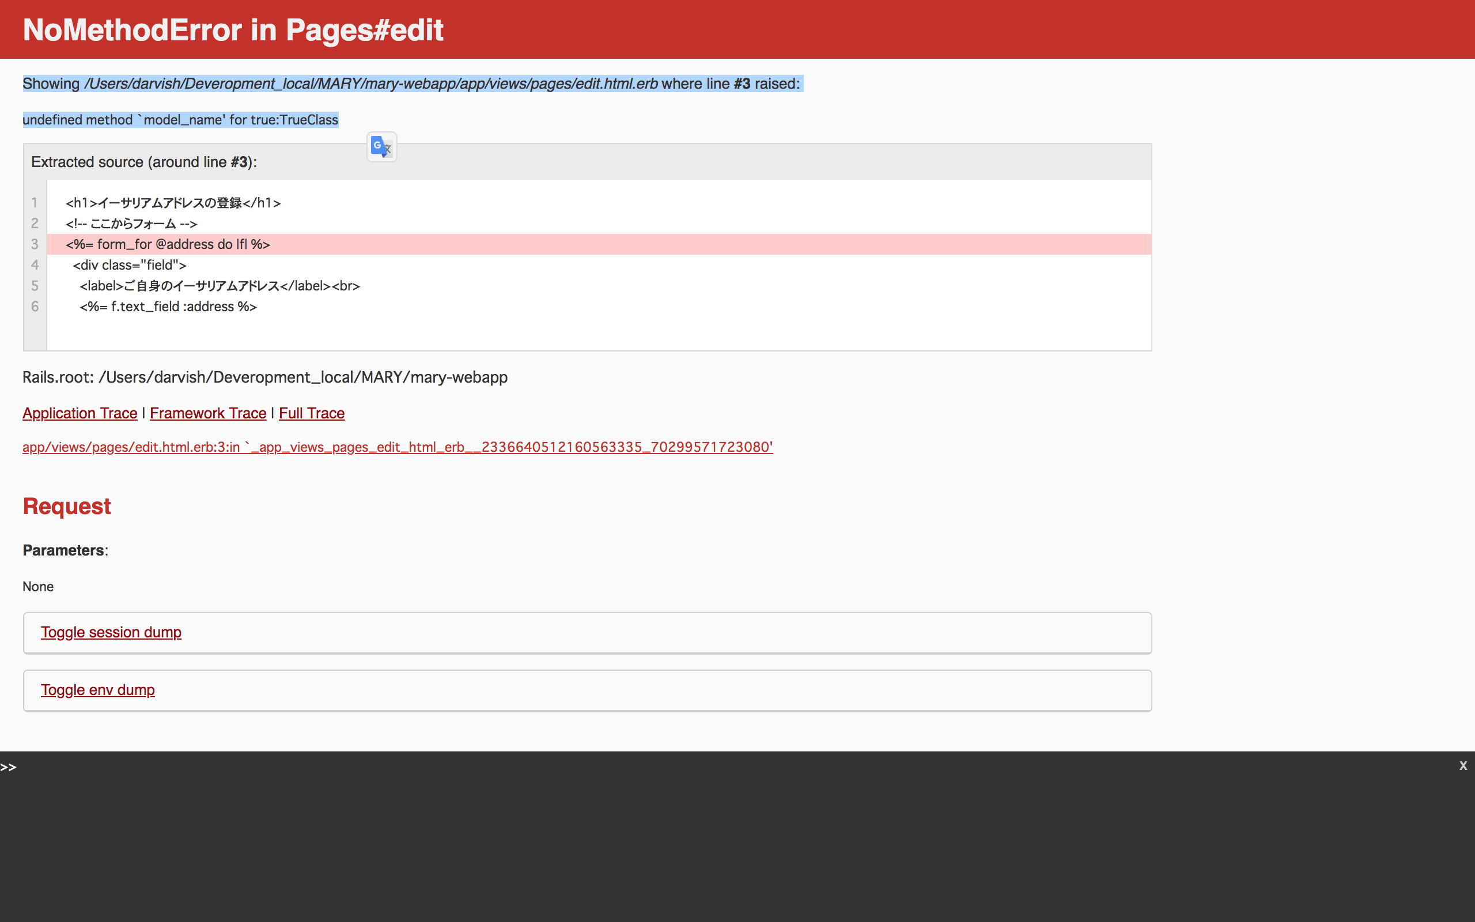Click line number 3 in source gutter
The image size is (1475, 922).
[35, 244]
